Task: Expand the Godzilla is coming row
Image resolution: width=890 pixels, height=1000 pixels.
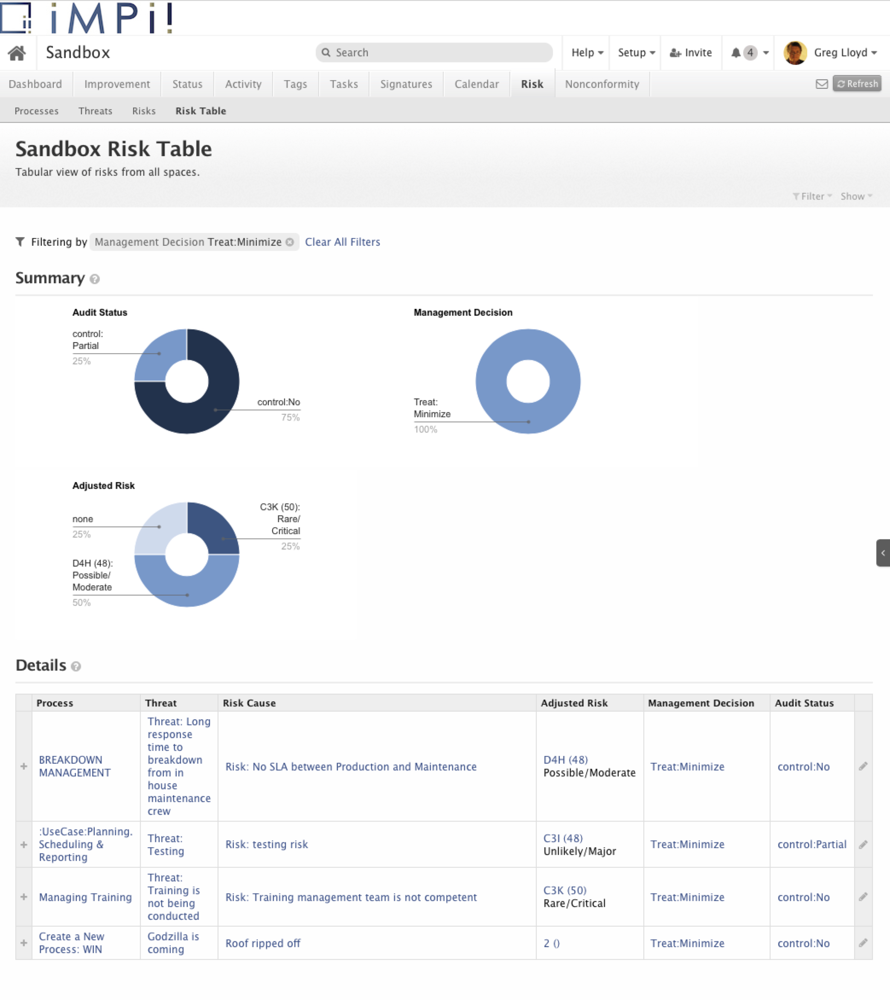Action: (23, 943)
